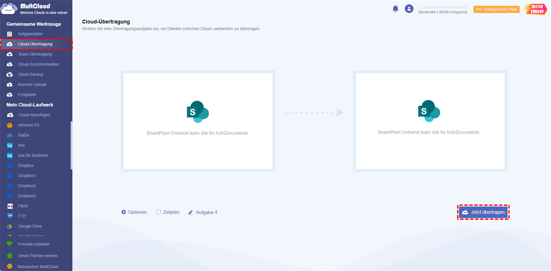
Task: Select the source SharePoint Online box
Action: [198, 121]
